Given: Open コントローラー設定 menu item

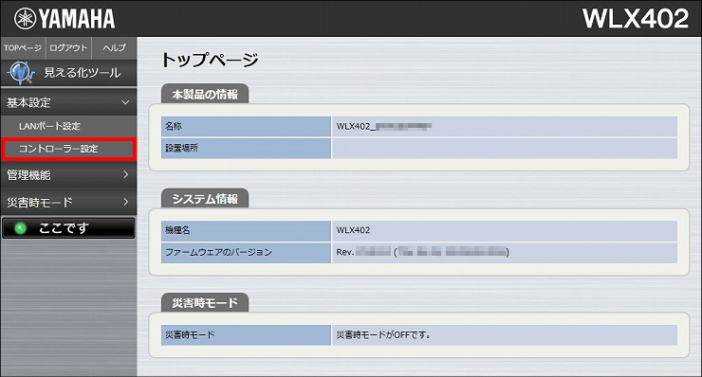Looking at the screenshot, I should coord(68,149).
